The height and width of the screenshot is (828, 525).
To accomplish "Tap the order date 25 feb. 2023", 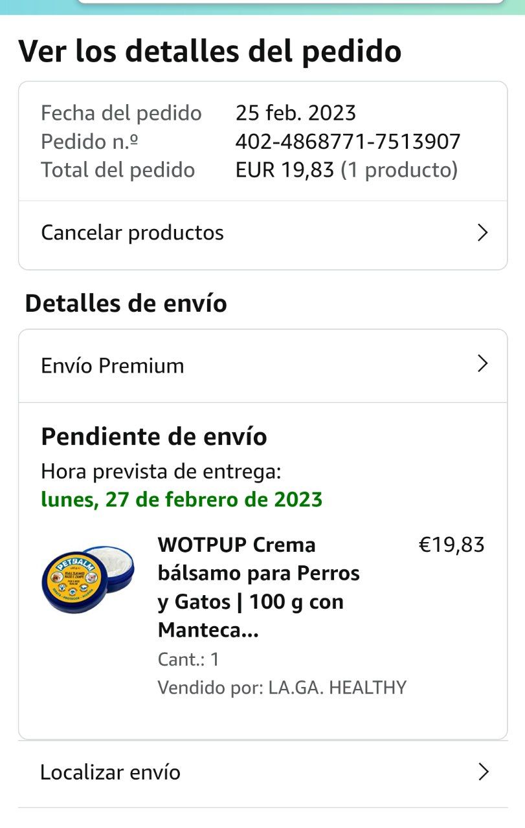I will click(296, 113).
